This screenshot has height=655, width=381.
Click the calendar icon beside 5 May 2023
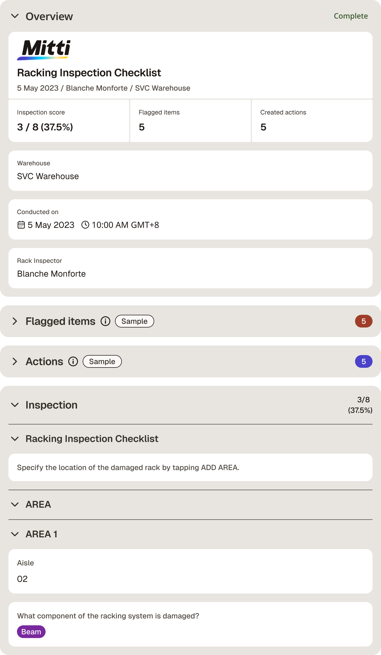pyautogui.click(x=21, y=225)
